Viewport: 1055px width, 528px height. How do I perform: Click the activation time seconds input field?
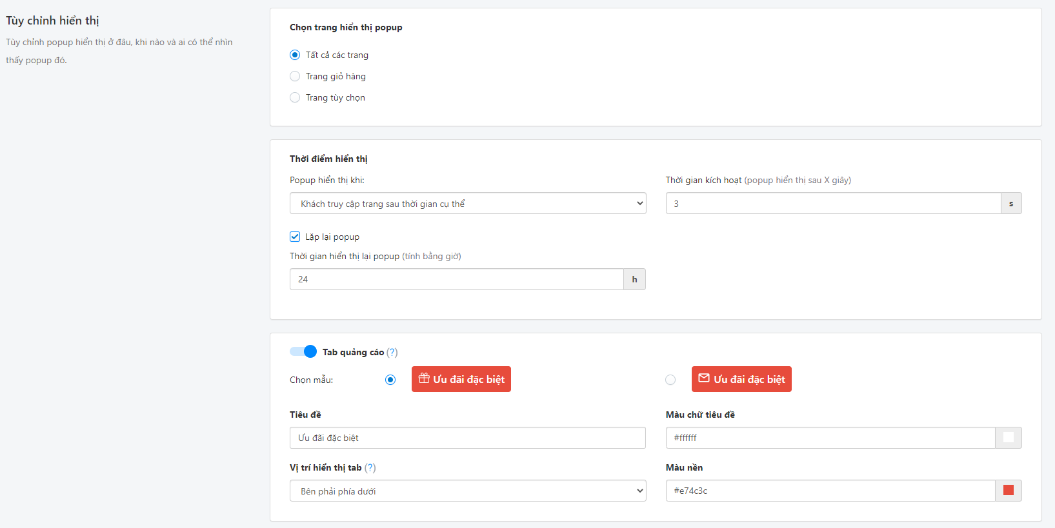click(833, 203)
